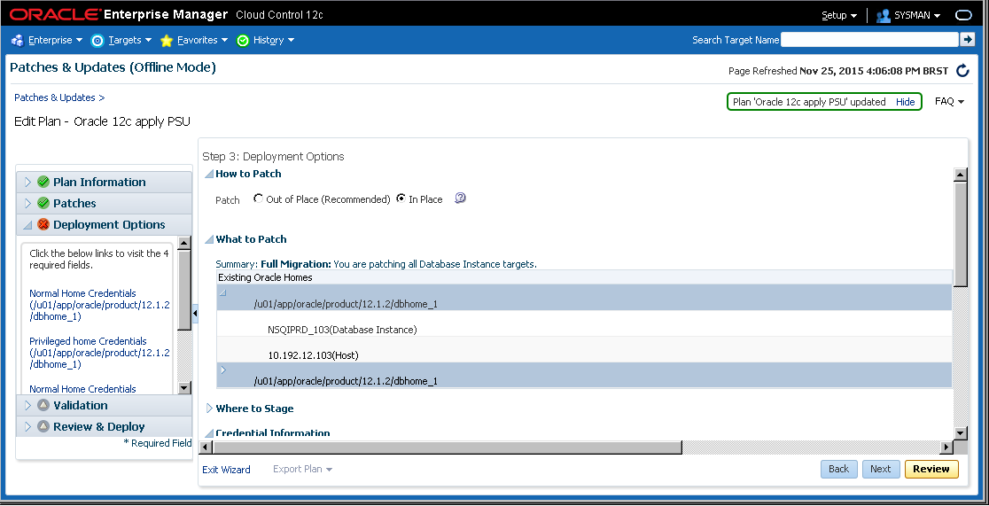Open the History menu
The image size is (989, 506).
pos(274,41)
